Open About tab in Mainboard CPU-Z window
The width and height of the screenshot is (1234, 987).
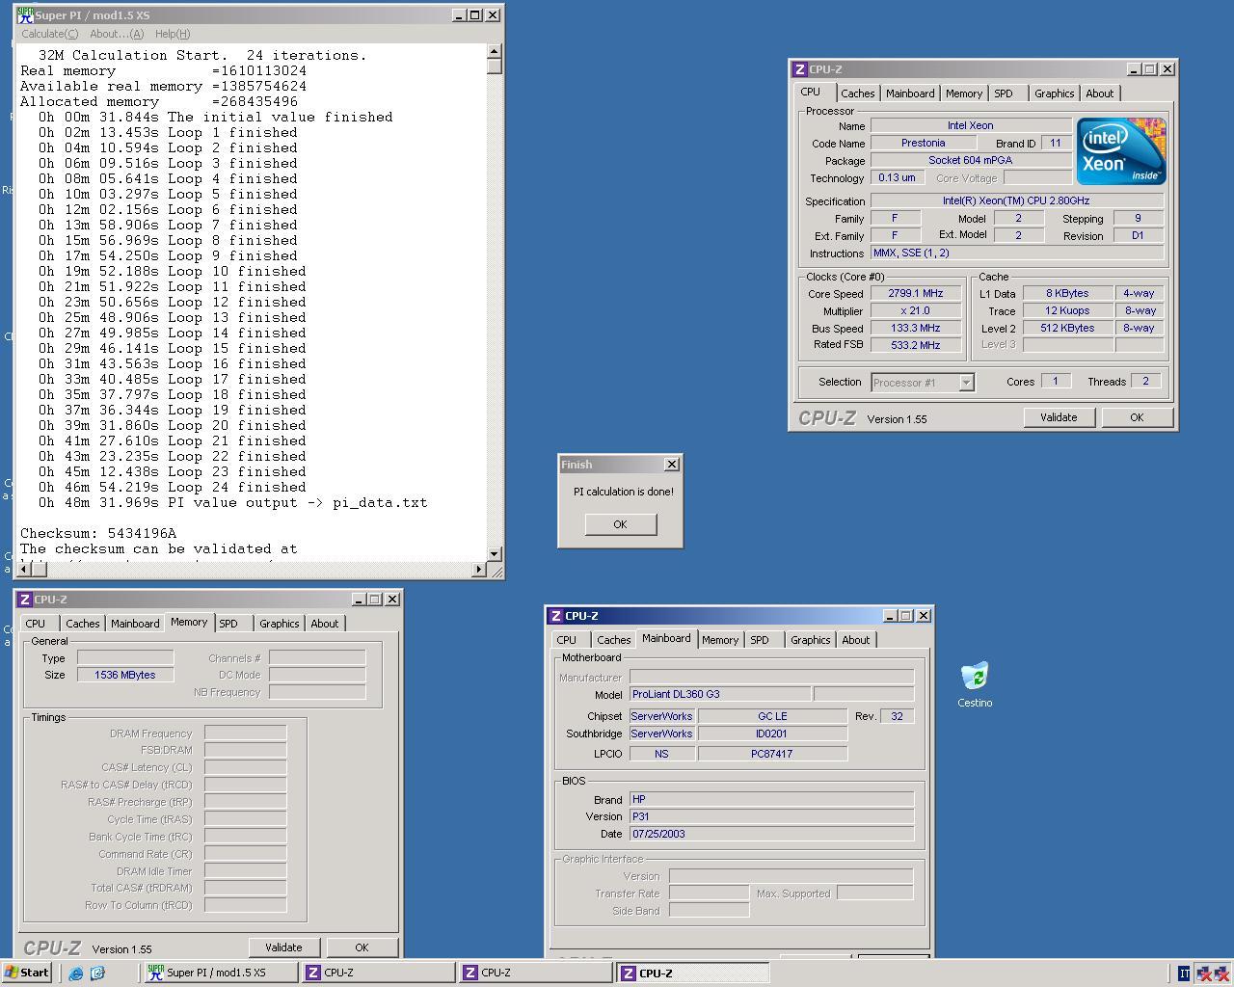coord(856,640)
